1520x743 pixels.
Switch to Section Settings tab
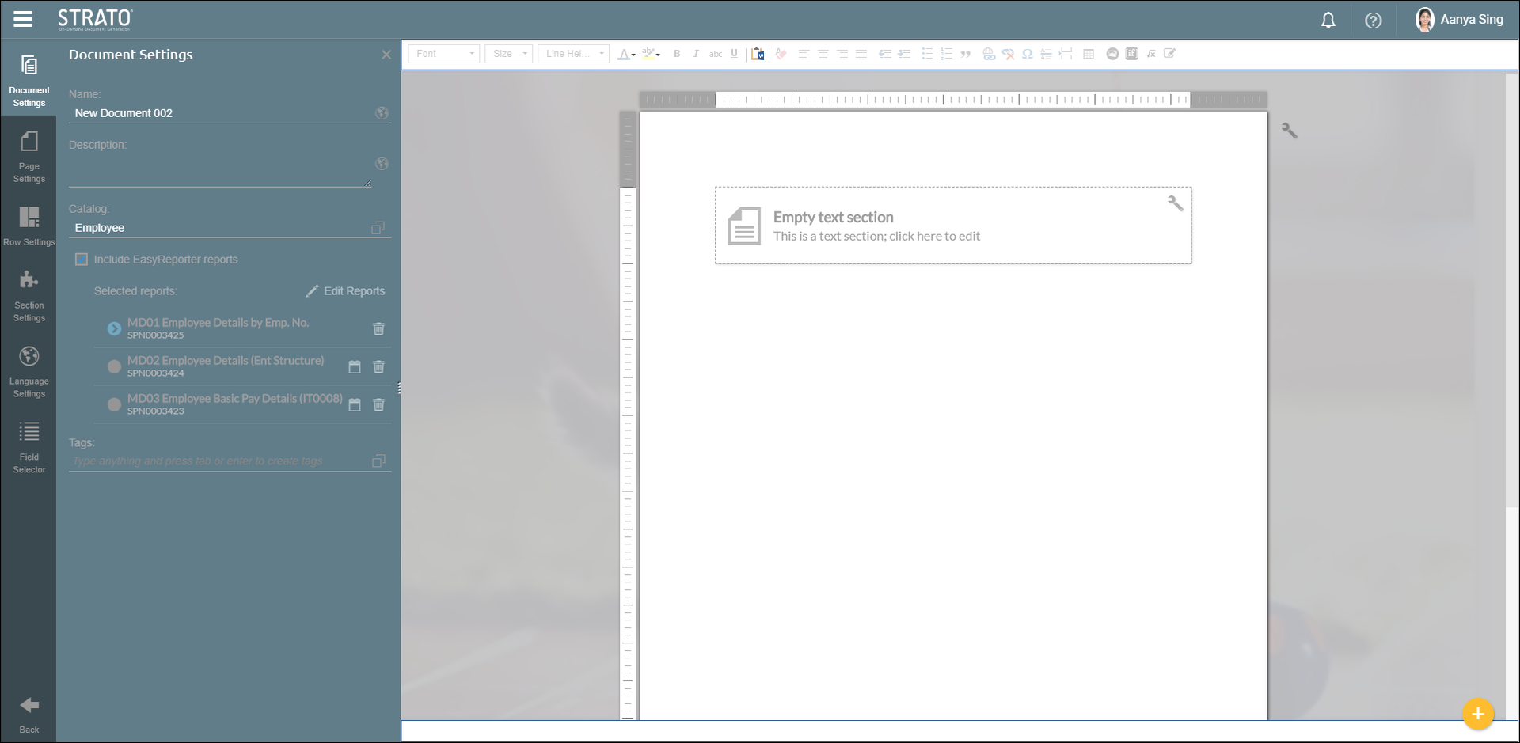29,295
